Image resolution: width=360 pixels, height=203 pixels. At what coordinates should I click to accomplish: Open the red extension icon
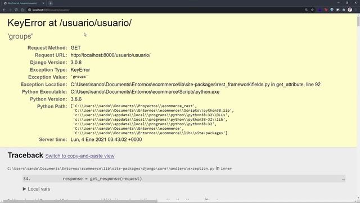pos(326,10)
